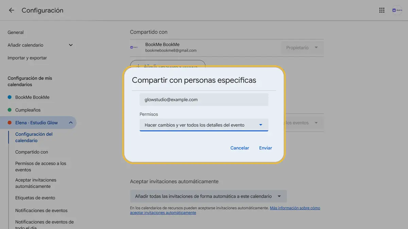Open the Google apps grid icon

click(x=382, y=10)
